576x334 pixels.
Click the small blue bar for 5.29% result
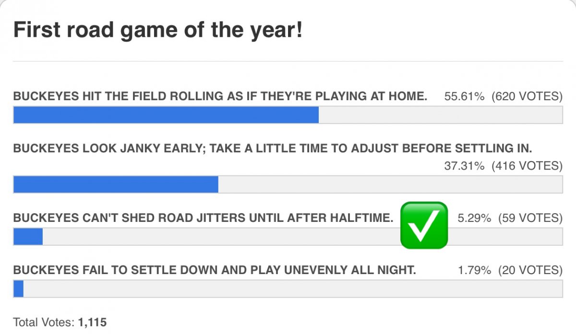click(28, 237)
